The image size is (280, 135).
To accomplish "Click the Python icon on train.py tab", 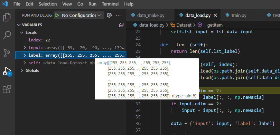I will 227,15.
